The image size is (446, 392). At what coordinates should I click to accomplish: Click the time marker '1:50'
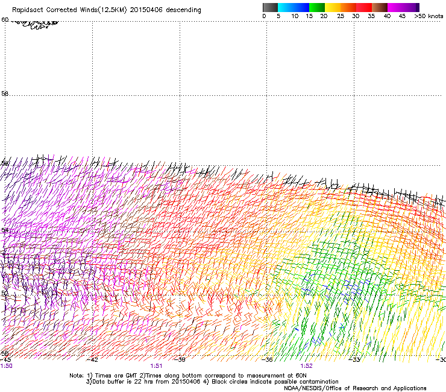6,366
